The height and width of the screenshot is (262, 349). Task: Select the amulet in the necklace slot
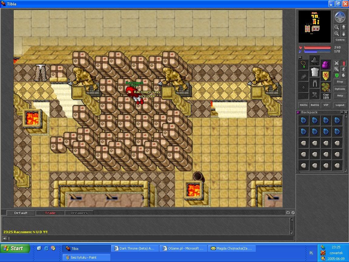pyautogui.click(x=303, y=65)
